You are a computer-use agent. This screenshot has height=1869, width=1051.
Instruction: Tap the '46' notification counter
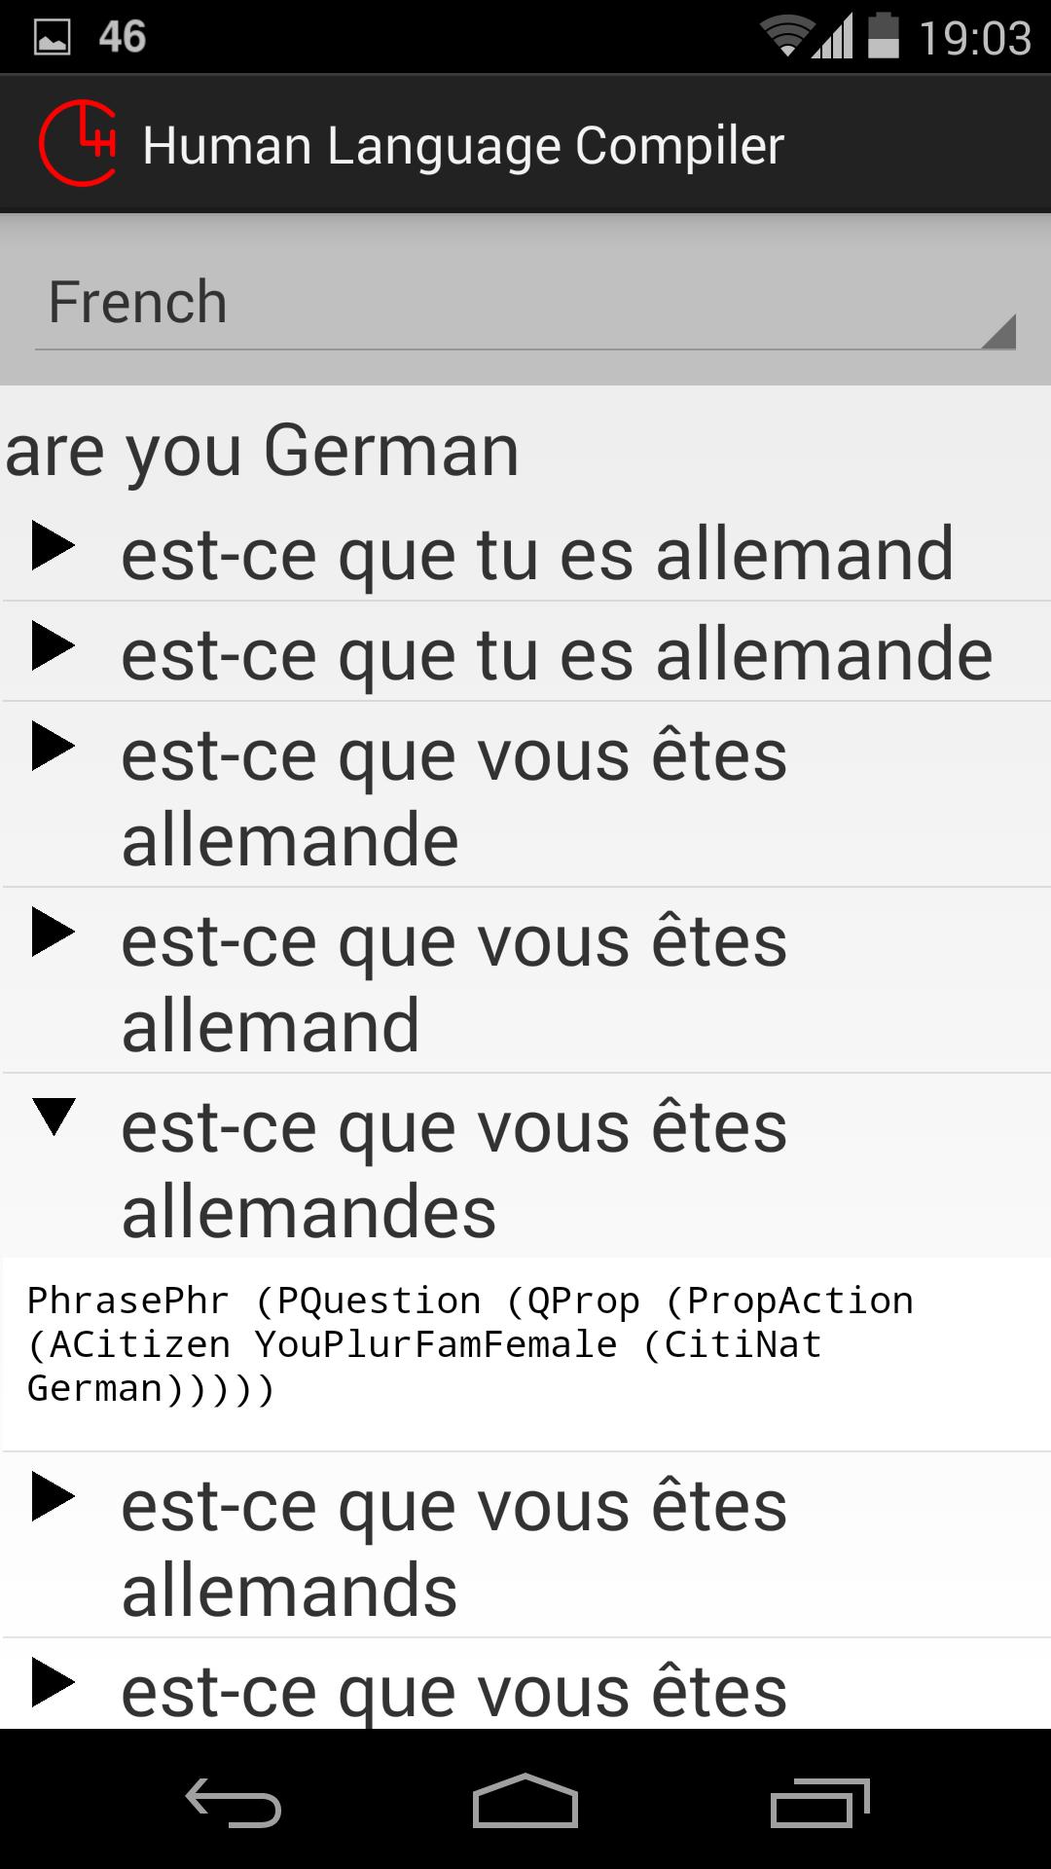(x=122, y=35)
